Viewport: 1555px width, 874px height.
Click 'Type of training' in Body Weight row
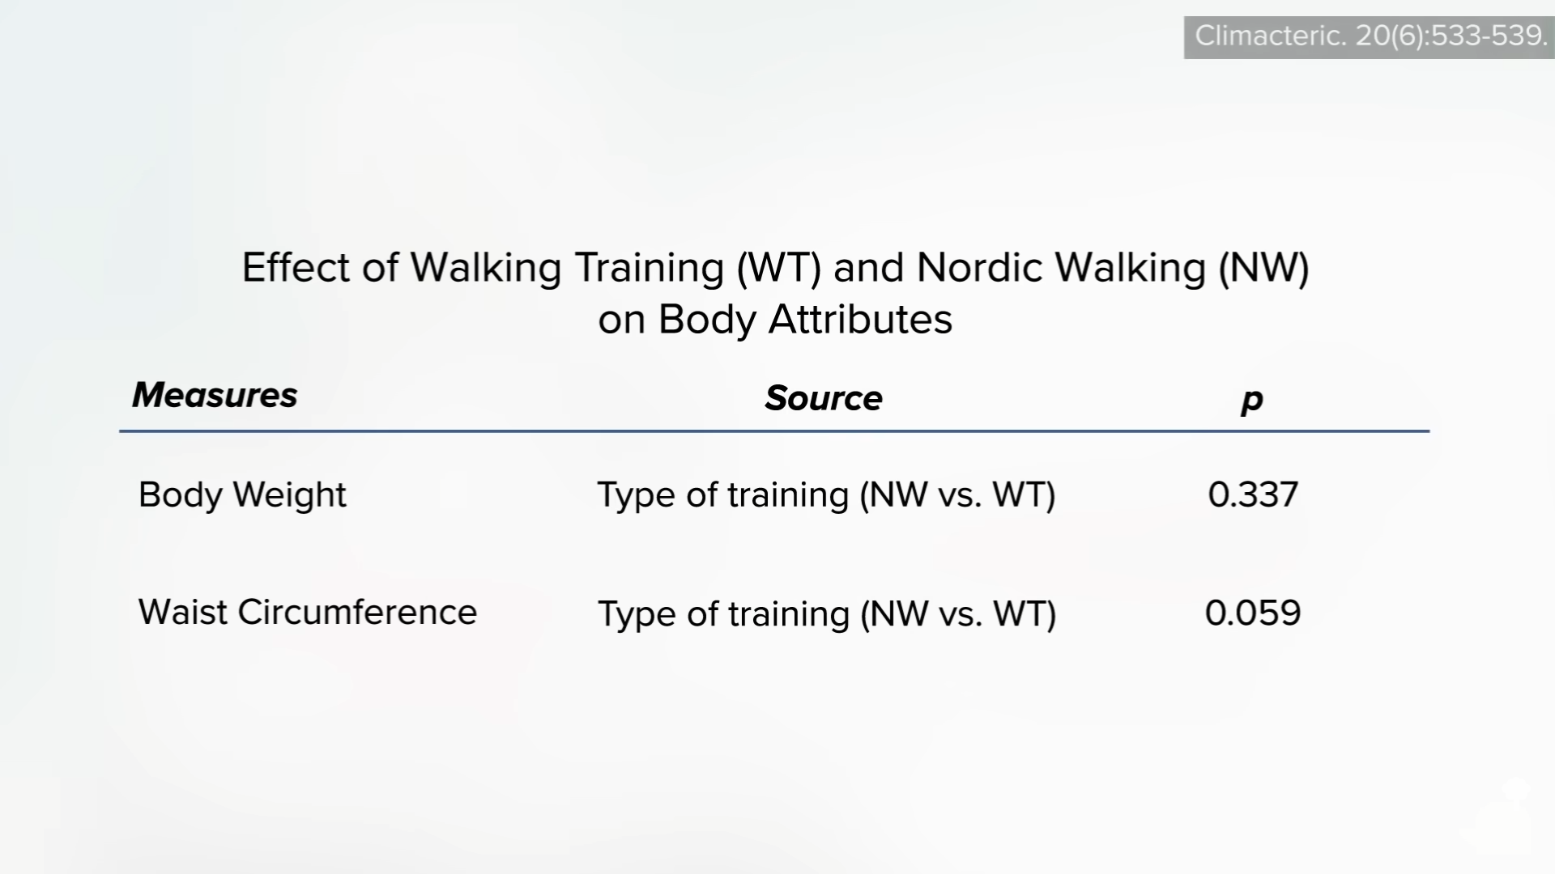pos(722,494)
